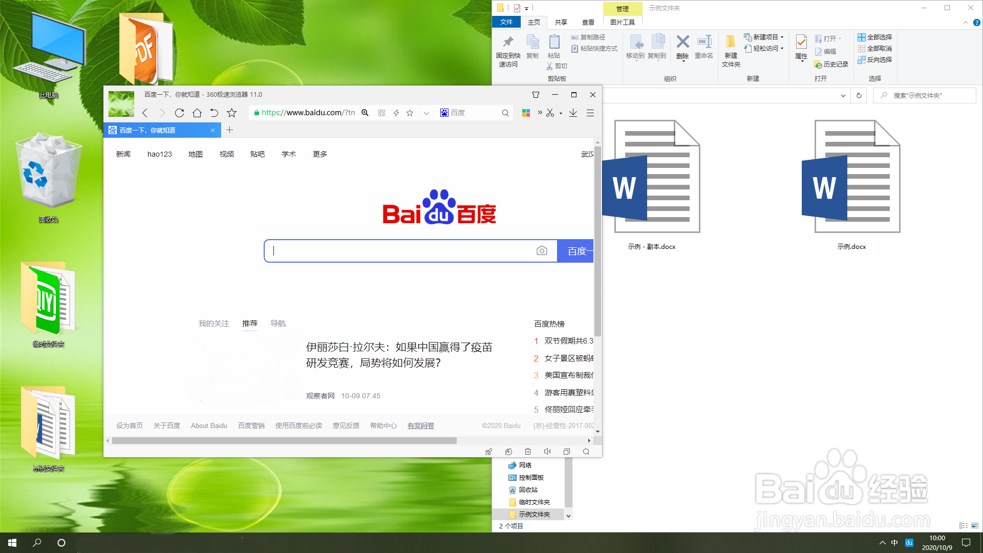Click the hao123 link on Baidu
The image size is (983, 553).
click(160, 154)
